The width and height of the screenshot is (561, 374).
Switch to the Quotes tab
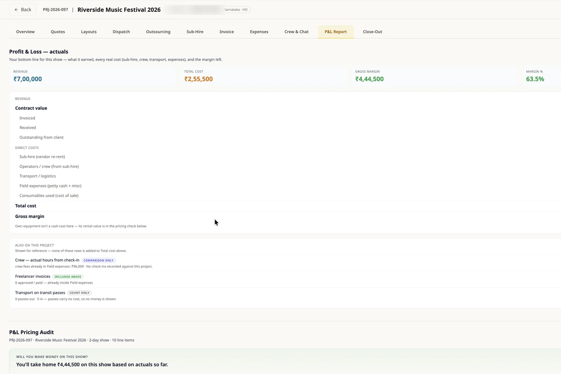(x=58, y=32)
